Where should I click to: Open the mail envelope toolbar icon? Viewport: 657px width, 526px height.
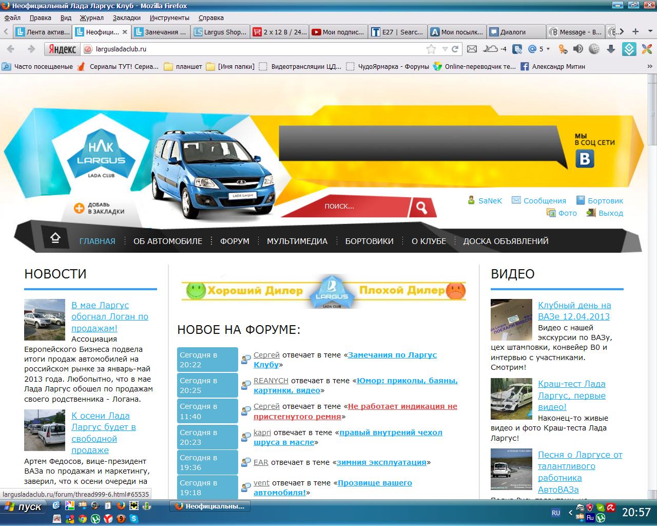coord(472,49)
